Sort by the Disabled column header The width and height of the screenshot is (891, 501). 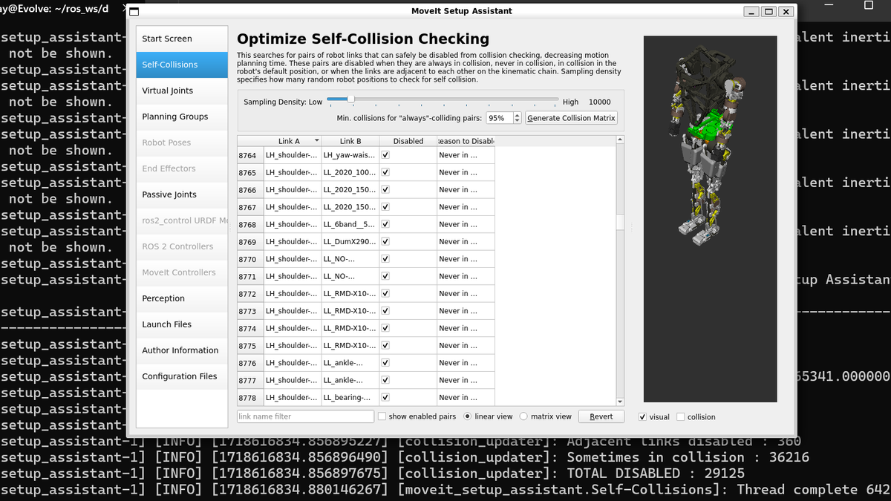point(408,141)
